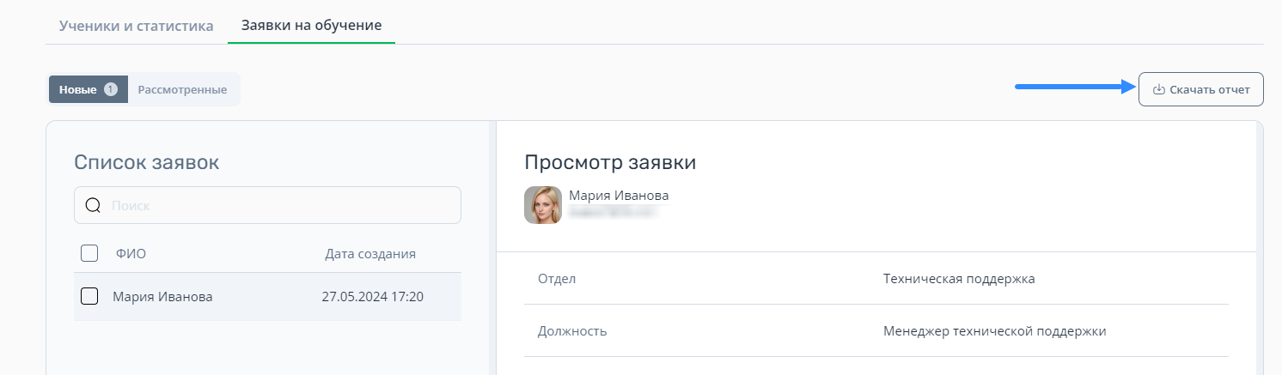Screen dimensions: 1282x375
Task: Open Мария Иванова entry in the list
Action: (267, 297)
